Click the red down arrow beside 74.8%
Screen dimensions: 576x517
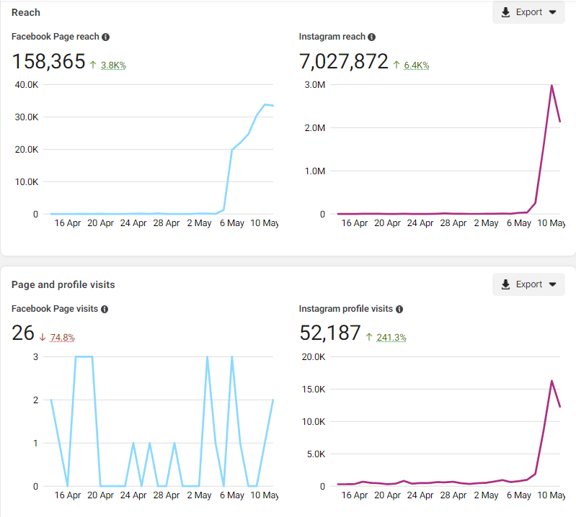tap(43, 337)
